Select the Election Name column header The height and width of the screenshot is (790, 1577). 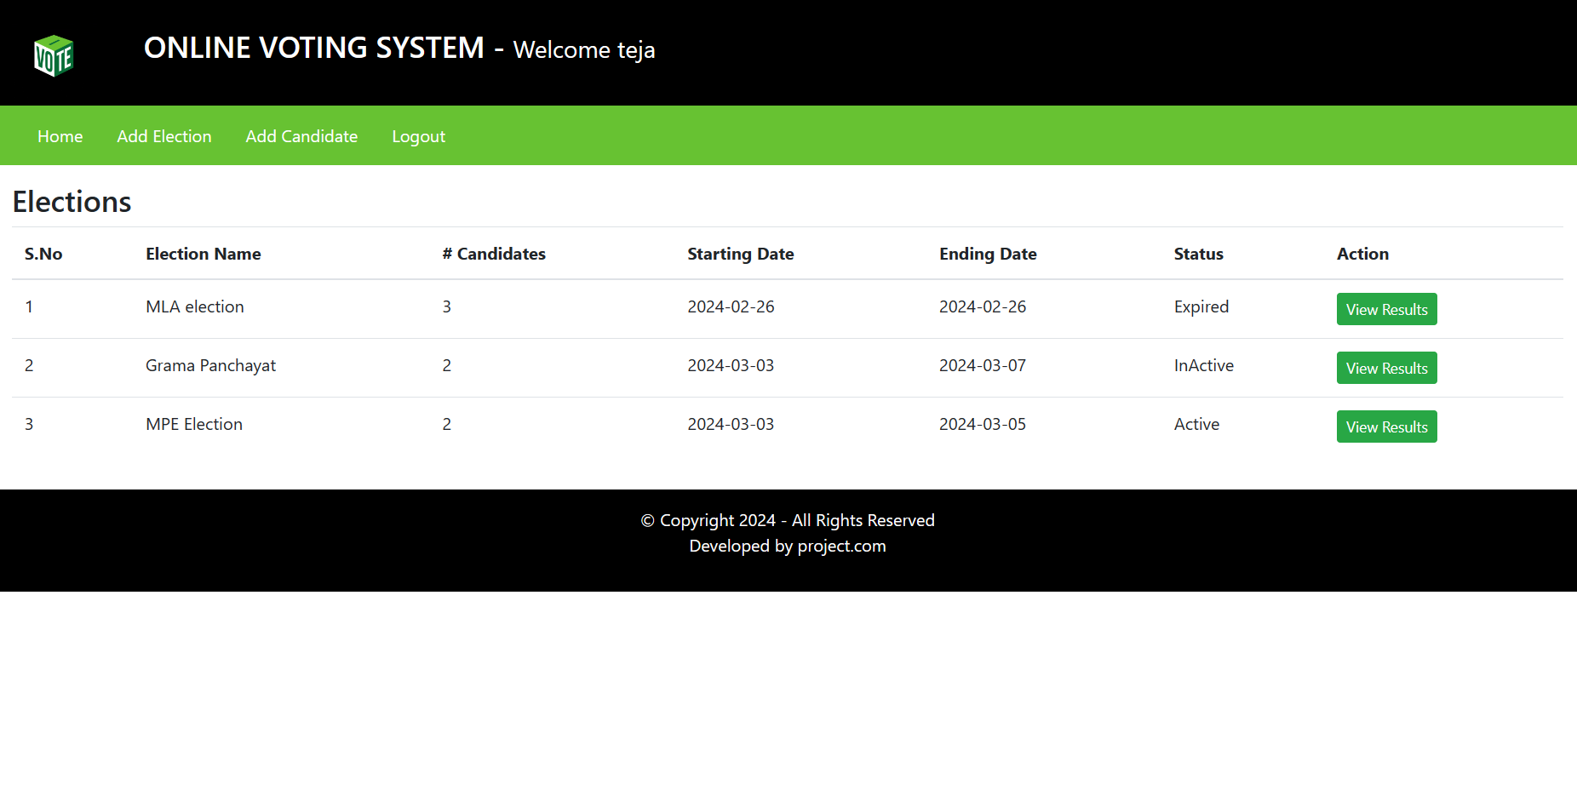click(x=203, y=254)
